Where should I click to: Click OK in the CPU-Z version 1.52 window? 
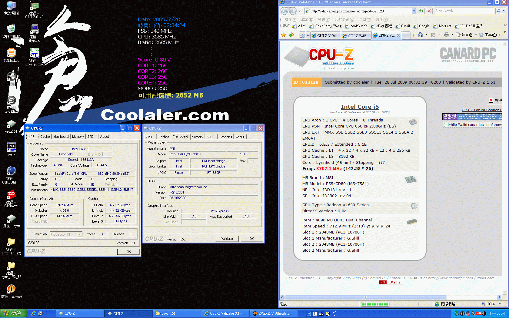[251, 239]
